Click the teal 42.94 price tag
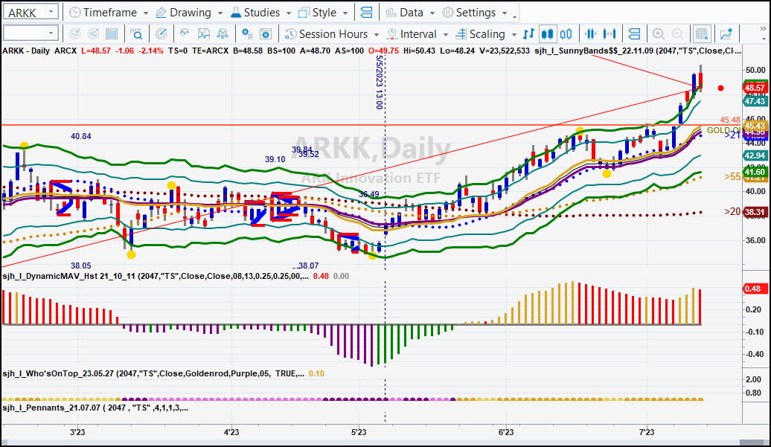Screen dimensions: 771x447 (755, 155)
